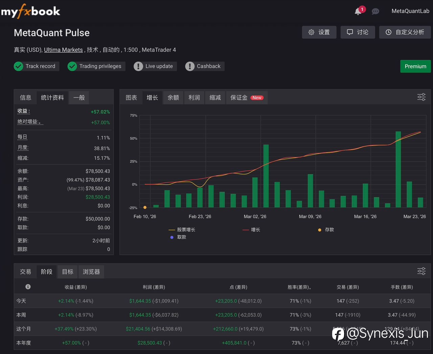Click the +57.02% gain value
433x354 pixels.
(100, 112)
